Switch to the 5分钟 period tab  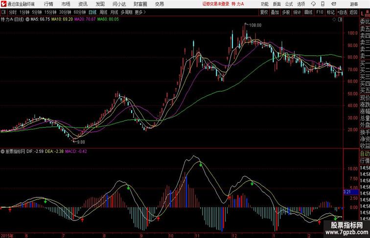click(x=37, y=12)
